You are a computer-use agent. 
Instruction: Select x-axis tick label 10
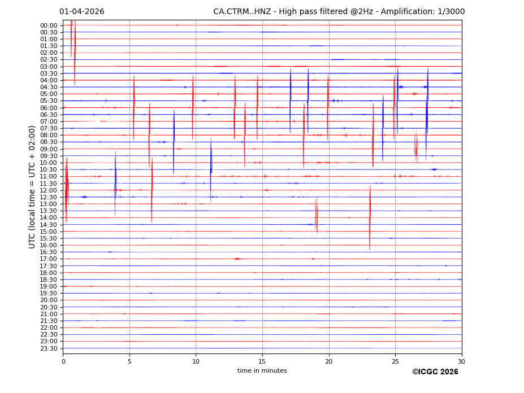click(x=196, y=361)
